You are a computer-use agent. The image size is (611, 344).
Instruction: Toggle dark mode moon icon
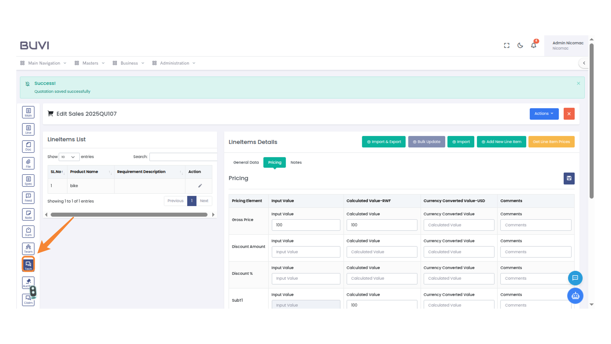[x=520, y=45]
